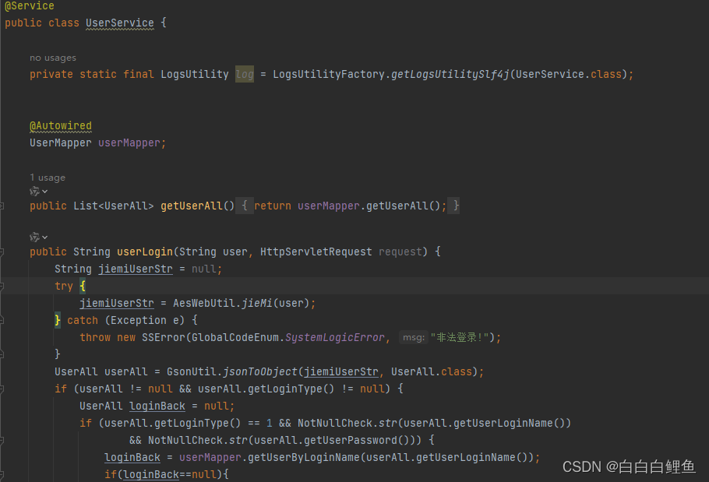Click the '1 usage' hint above getUserAll
The width and height of the screenshot is (709, 482).
[47, 177]
